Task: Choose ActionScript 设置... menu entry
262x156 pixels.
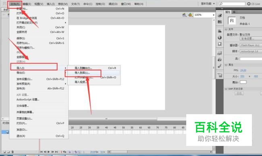Action: point(39,99)
